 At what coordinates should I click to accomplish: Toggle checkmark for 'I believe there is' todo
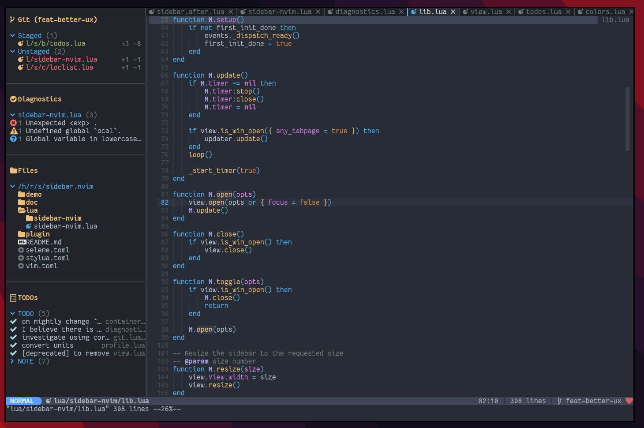pyautogui.click(x=13, y=330)
